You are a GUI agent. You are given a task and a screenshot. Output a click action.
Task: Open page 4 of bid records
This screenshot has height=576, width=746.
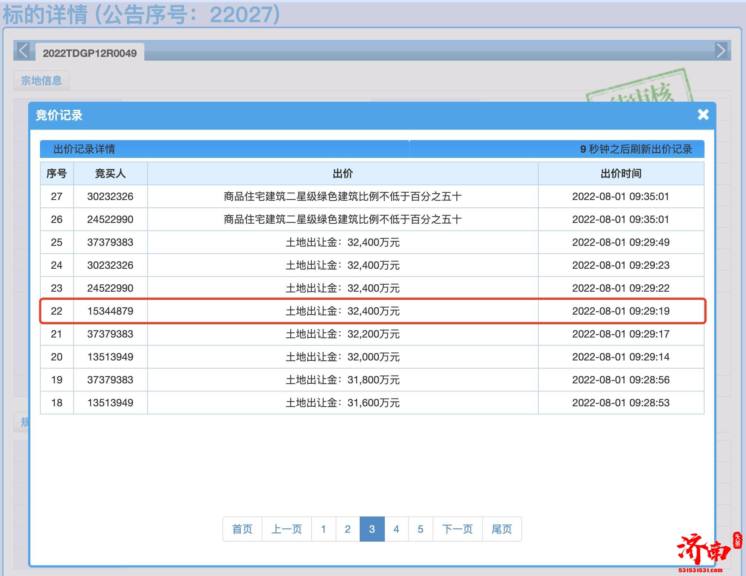pyautogui.click(x=396, y=529)
